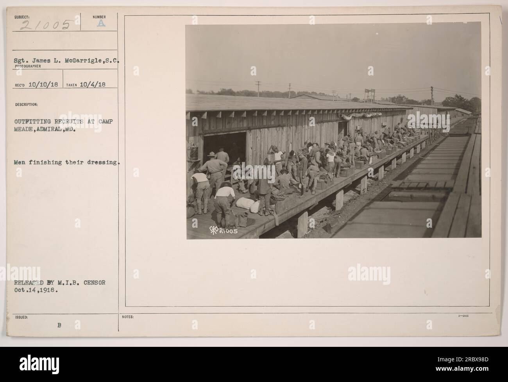Open the mounted photograph of recruits dressing
The image size is (508, 382).
click(x=333, y=130)
